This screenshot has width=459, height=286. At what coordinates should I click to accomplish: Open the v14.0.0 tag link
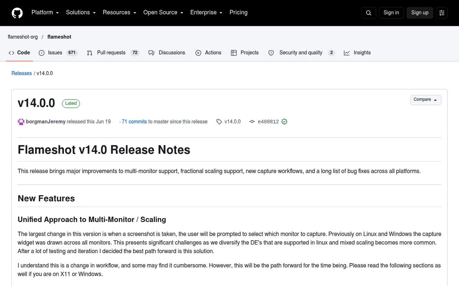229,122
